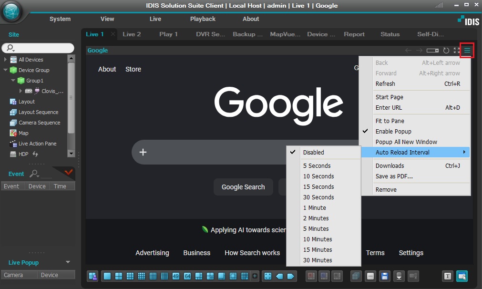Click the Google Search button
This screenshot has height=289, width=482.
(x=243, y=187)
